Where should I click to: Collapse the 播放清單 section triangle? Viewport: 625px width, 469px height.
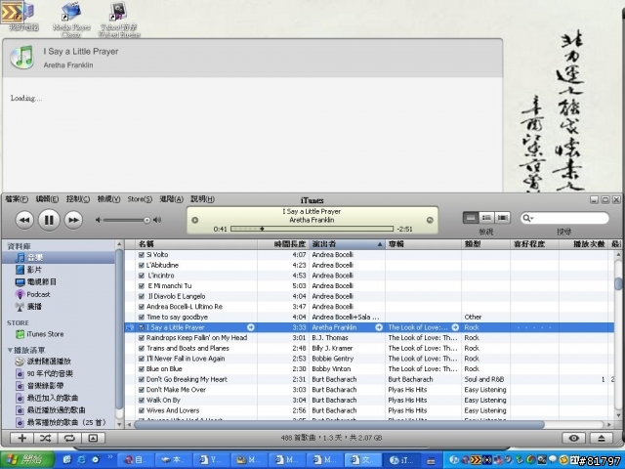pyautogui.click(x=10, y=350)
